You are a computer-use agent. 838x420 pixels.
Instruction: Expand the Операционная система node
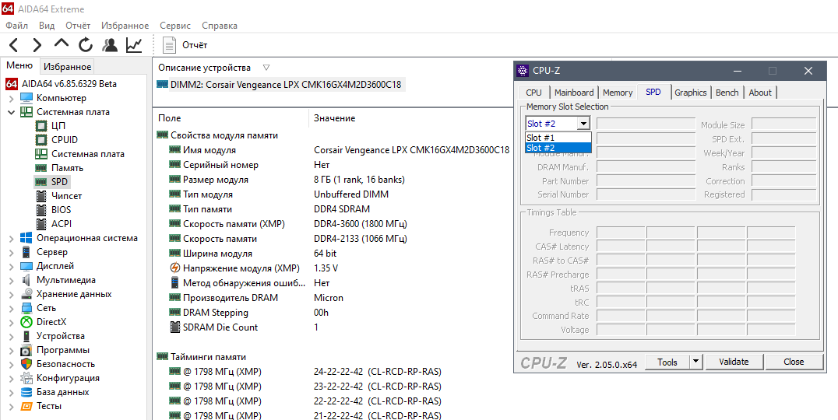(11, 238)
